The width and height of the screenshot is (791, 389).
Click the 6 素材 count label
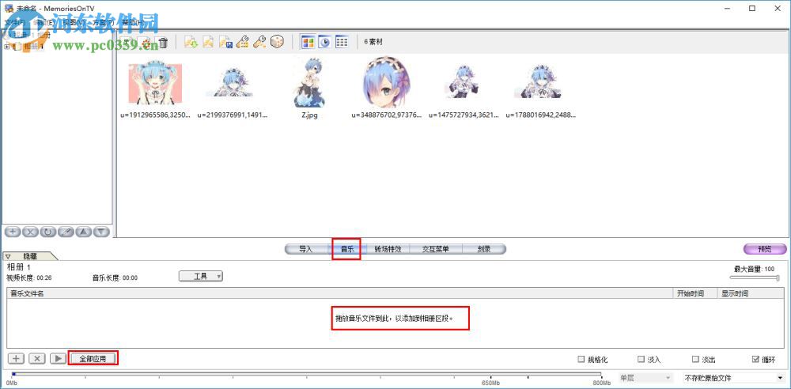(373, 43)
